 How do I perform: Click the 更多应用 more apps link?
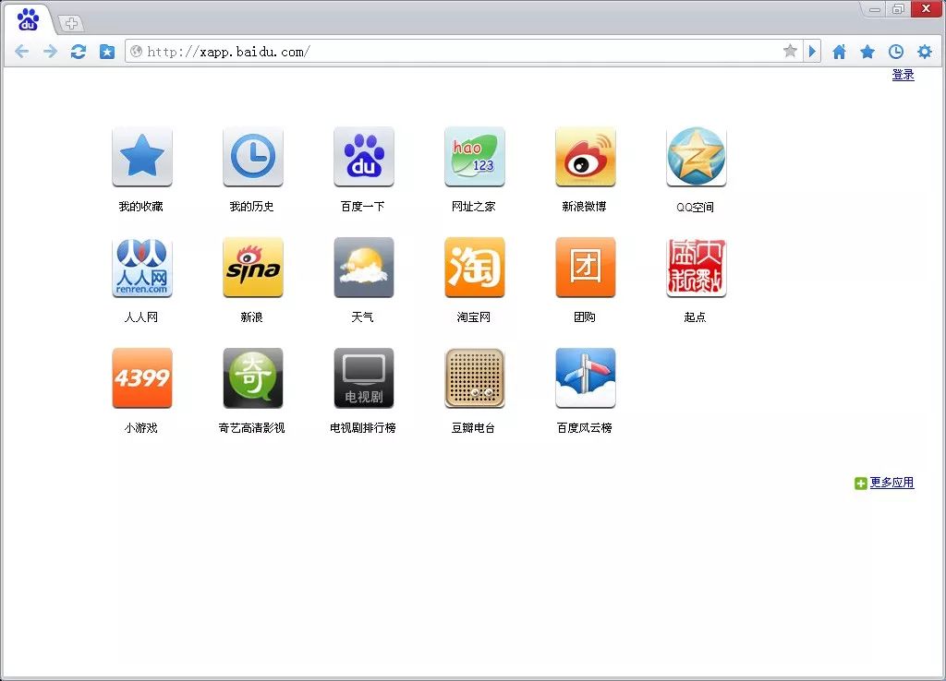(x=891, y=483)
